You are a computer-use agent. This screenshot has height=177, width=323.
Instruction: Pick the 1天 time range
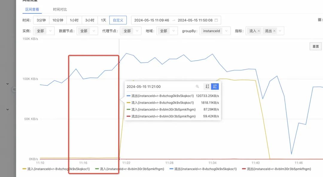[x=103, y=20]
